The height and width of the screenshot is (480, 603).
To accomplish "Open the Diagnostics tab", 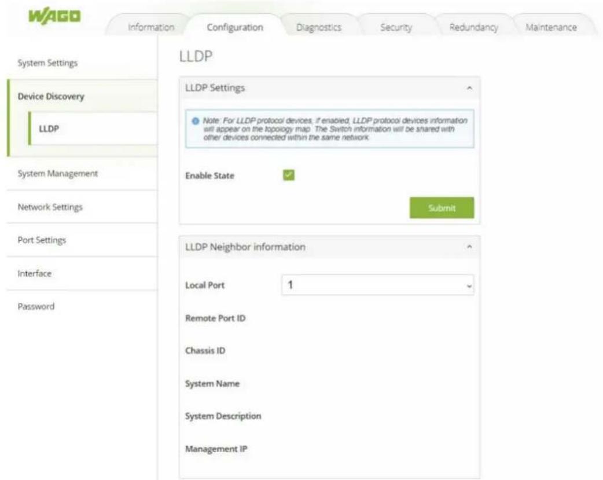I will click(318, 27).
